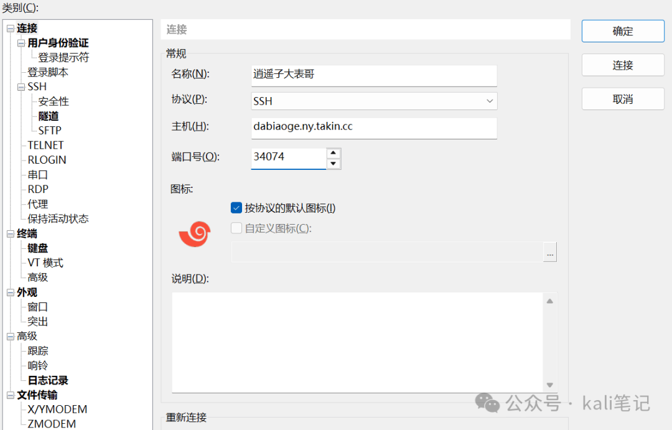
Task: Collapse the 终端 tree node
Action: pos(11,234)
